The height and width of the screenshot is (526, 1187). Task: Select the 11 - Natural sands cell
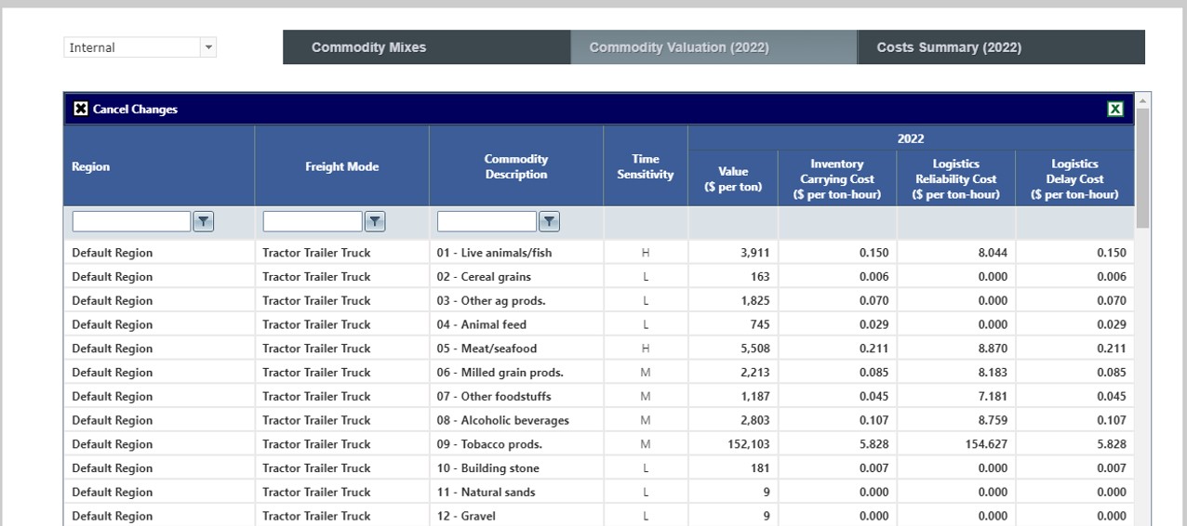coord(516,493)
